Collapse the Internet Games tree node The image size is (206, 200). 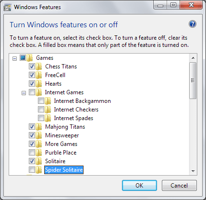click(x=24, y=93)
